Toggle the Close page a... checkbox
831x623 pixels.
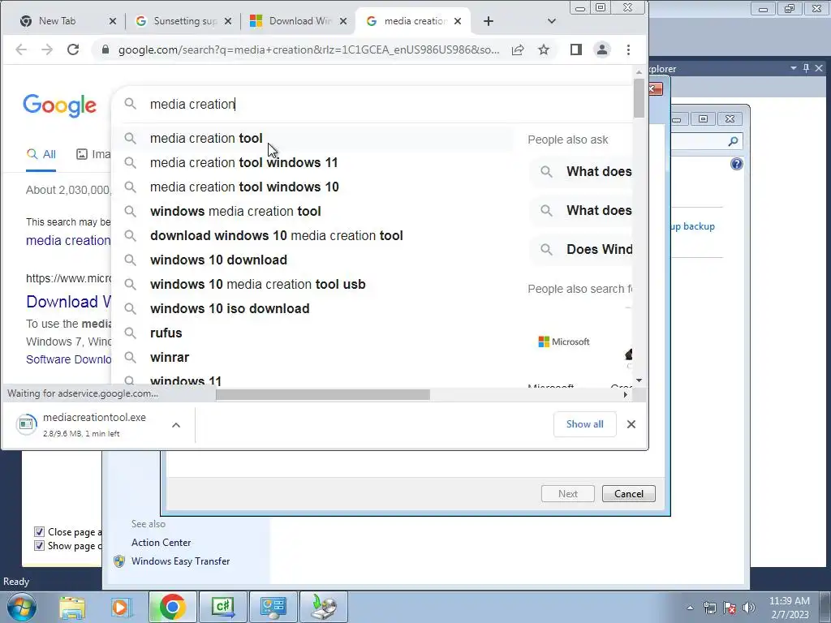click(x=39, y=532)
